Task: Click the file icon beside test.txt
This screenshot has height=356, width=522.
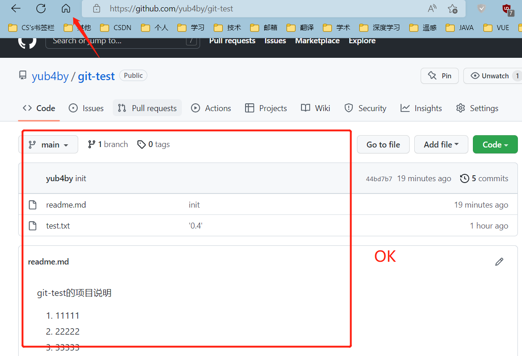Action: (x=33, y=226)
